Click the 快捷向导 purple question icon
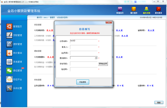Image resolution: width=167 pixels, height=108 pixels. pos(120,9)
